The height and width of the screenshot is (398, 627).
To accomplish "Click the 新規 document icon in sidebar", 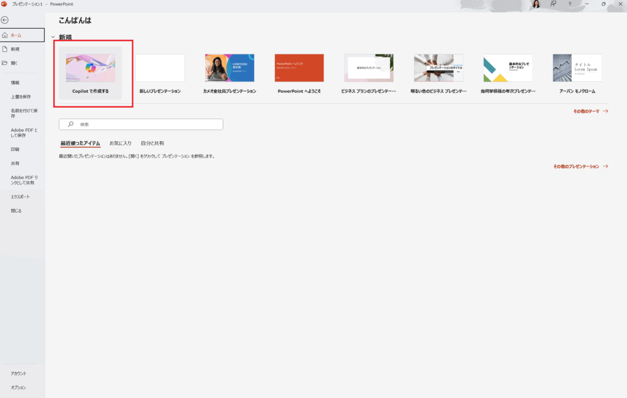I will pos(5,49).
